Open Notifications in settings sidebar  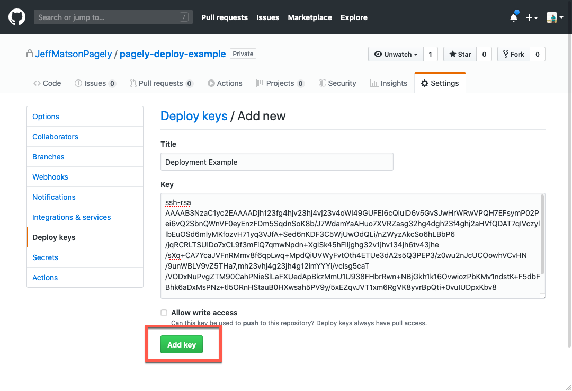85,197
